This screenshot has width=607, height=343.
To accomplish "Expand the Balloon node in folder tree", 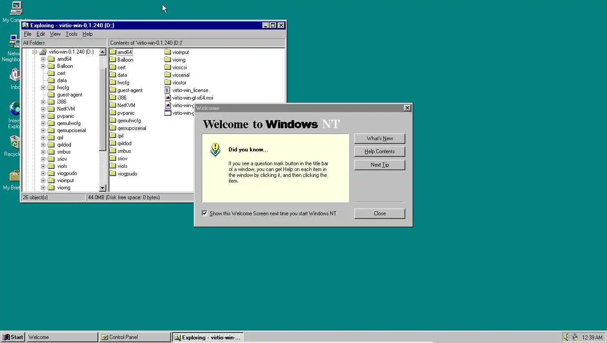I will [x=43, y=66].
